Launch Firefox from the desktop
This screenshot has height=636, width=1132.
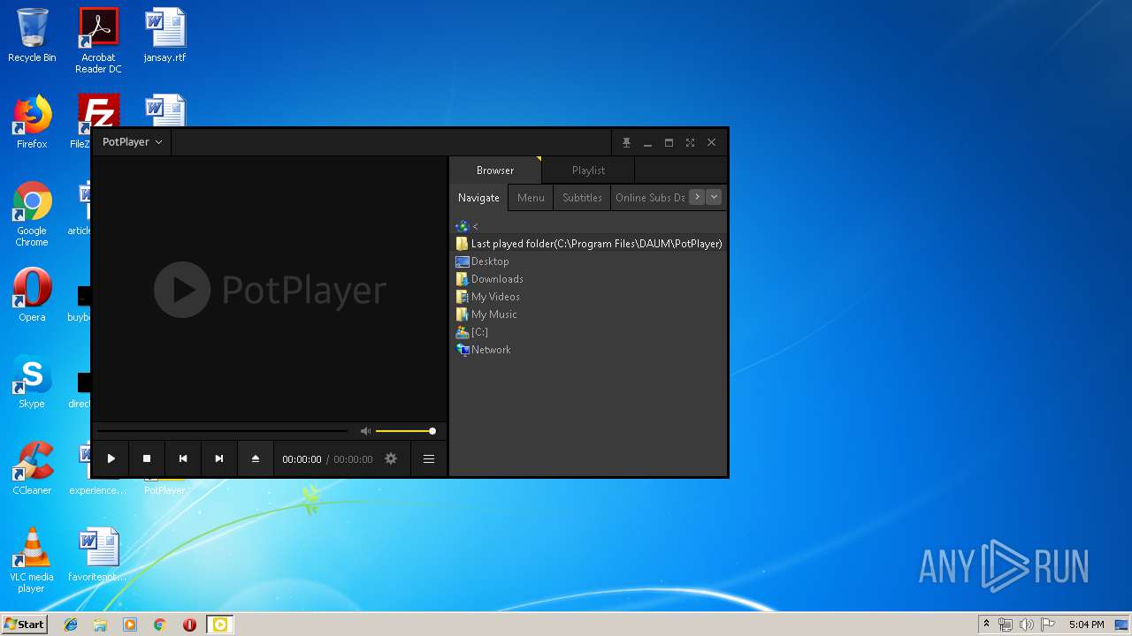(x=32, y=122)
